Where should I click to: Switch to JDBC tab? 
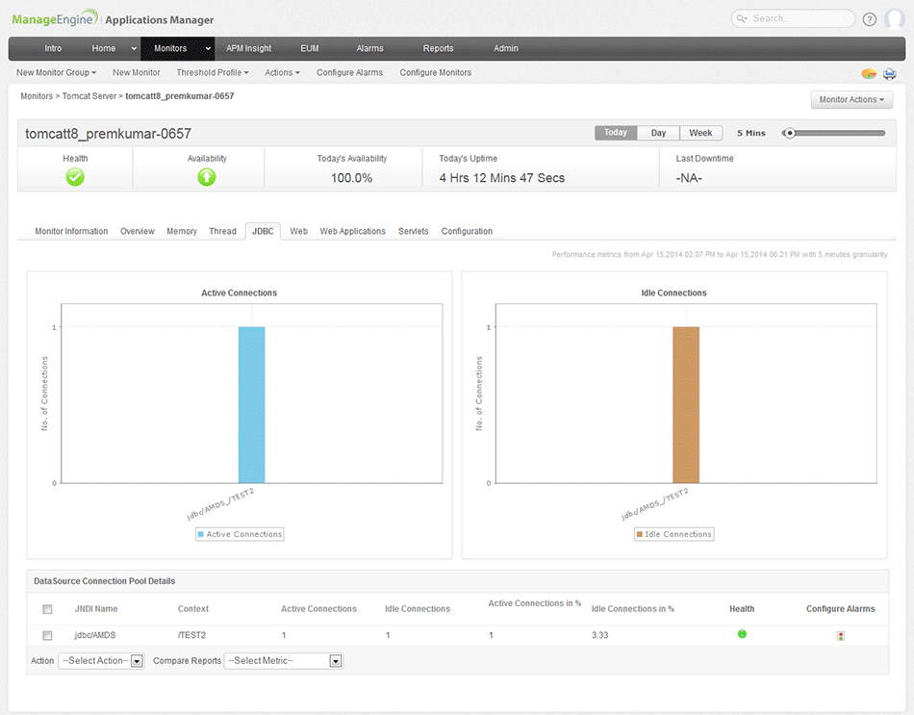click(x=263, y=232)
